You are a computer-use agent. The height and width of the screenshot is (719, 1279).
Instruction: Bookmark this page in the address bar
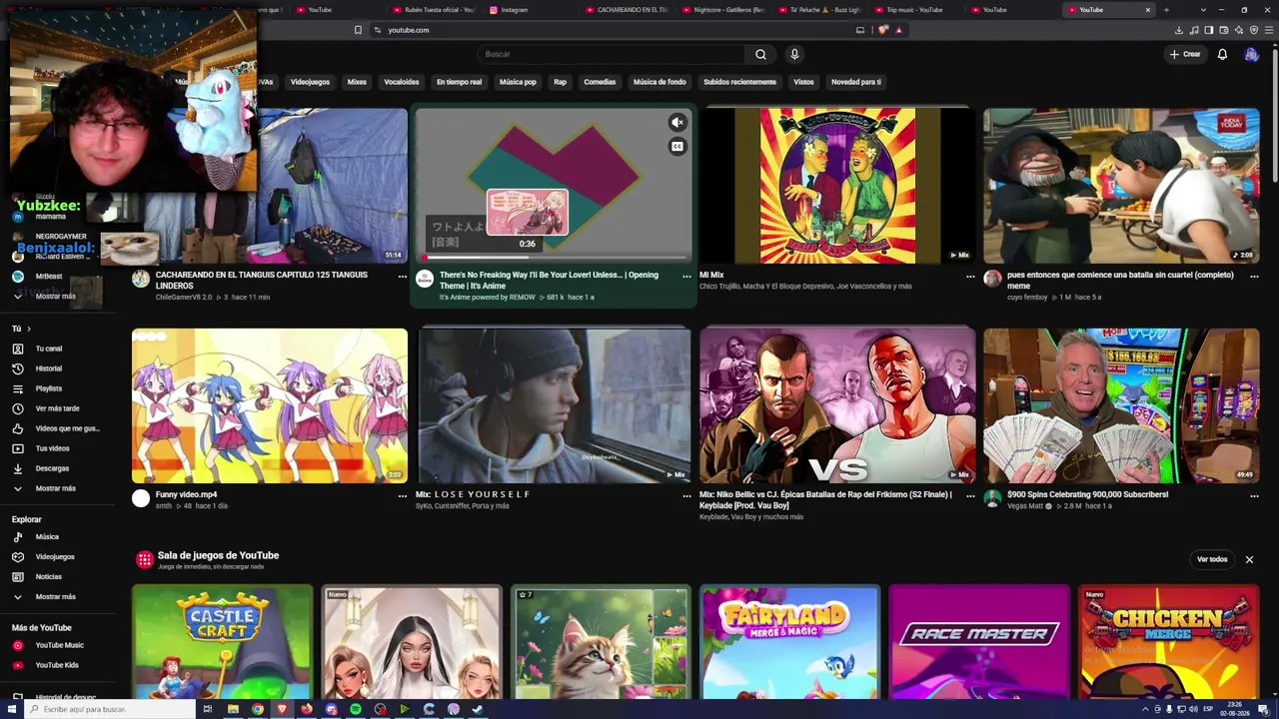(x=358, y=30)
